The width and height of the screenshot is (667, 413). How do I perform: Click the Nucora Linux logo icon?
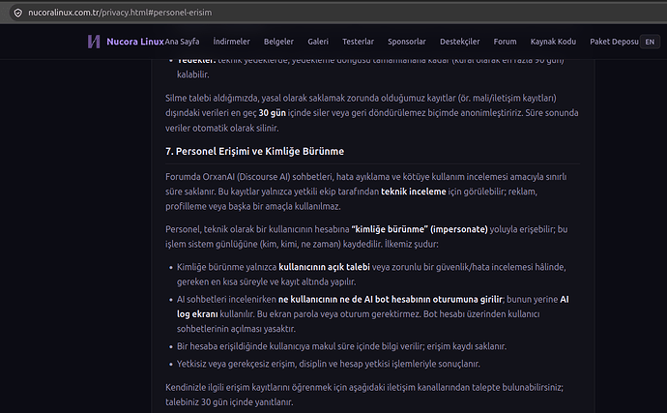click(94, 42)
